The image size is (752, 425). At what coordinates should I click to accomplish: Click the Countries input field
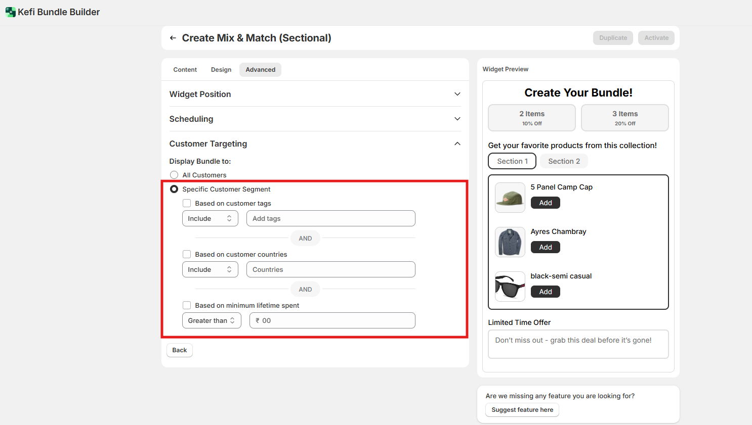(330, 269)
